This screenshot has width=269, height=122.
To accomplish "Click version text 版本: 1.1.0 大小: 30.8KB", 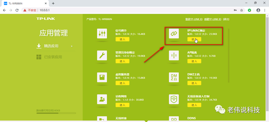I will point(129,100).
